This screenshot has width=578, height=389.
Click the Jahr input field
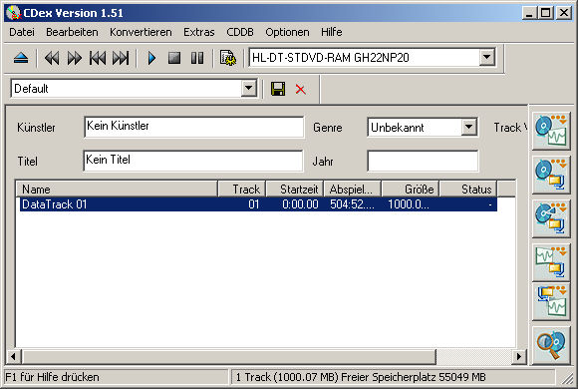(x=423, y=161)
